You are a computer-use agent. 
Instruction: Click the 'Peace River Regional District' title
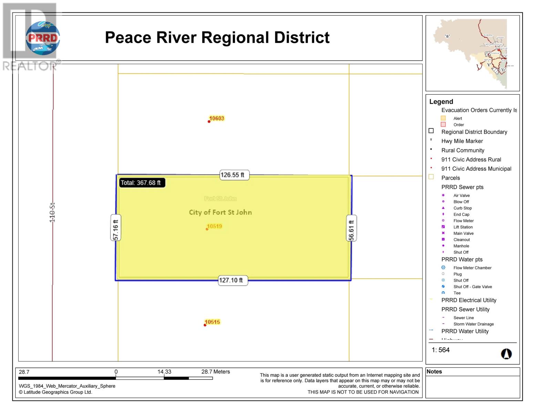[217, 38]
